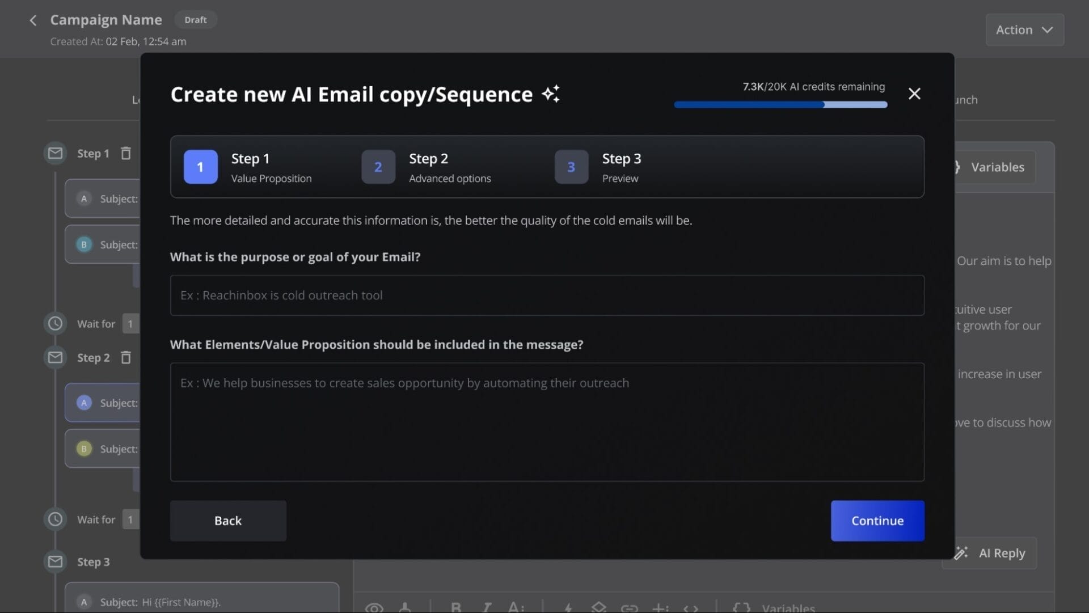Delete Step 1 using trash icon
1089x613 pixels.
click(126, 153)
